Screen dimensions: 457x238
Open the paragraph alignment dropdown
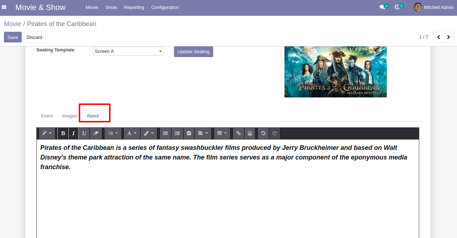pyautogui.click(x=203, y=133)
